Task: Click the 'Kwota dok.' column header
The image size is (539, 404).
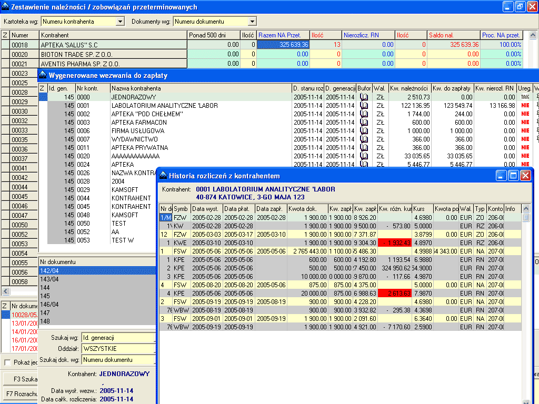Action: tap(307, 209)
